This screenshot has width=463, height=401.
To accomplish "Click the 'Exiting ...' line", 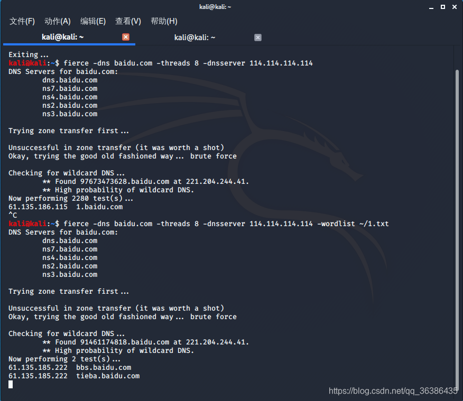I will pos(29,54).
